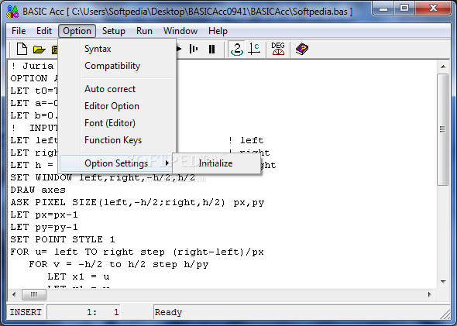Open the Run menu
457x326 pixels.
(144, 31)
